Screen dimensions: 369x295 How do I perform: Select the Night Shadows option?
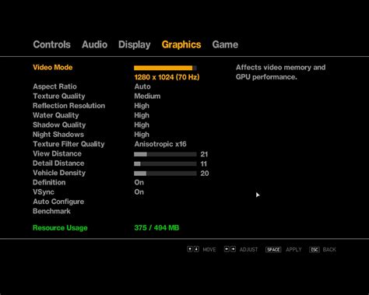click(58, 135)
